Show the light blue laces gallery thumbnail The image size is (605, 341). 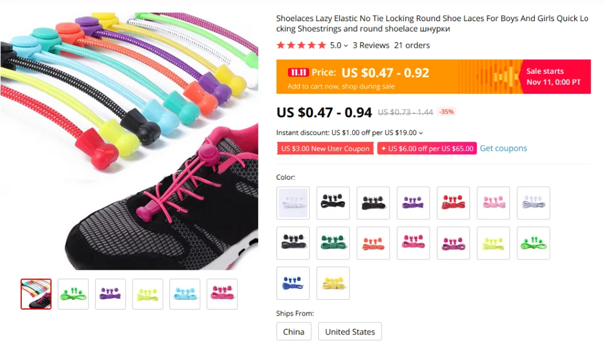click(x=185, y=294)
